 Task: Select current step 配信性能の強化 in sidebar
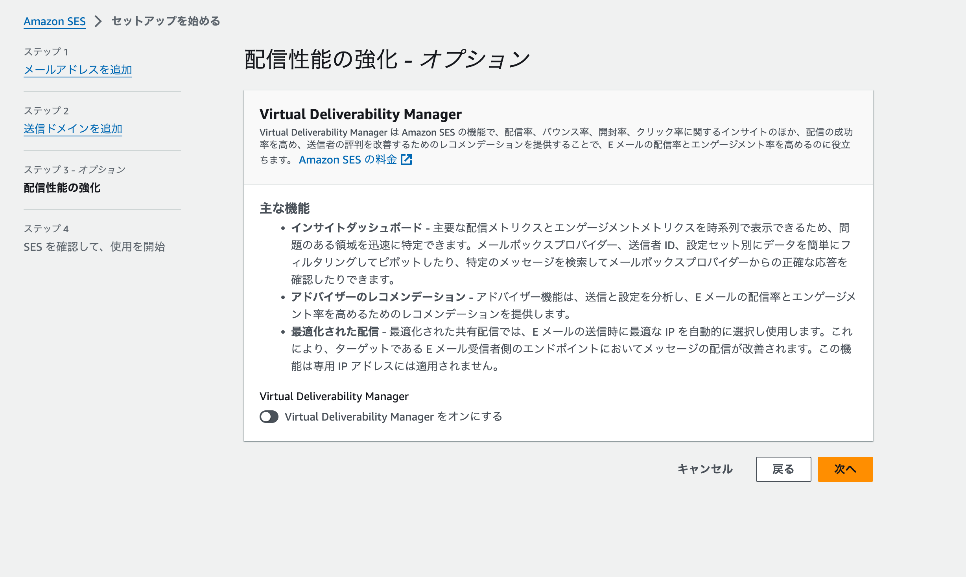62,188
